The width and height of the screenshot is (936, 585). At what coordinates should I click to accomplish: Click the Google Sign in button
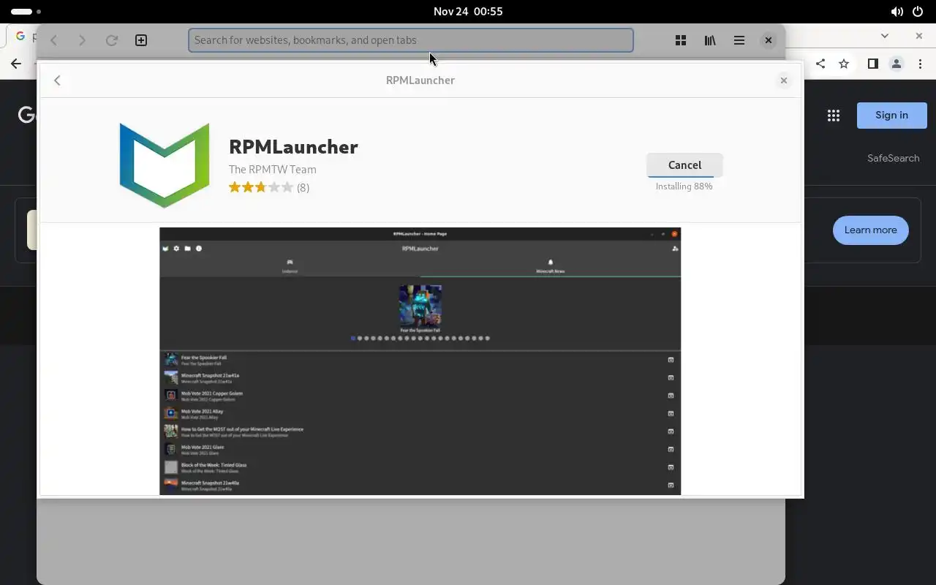point(891,115)
